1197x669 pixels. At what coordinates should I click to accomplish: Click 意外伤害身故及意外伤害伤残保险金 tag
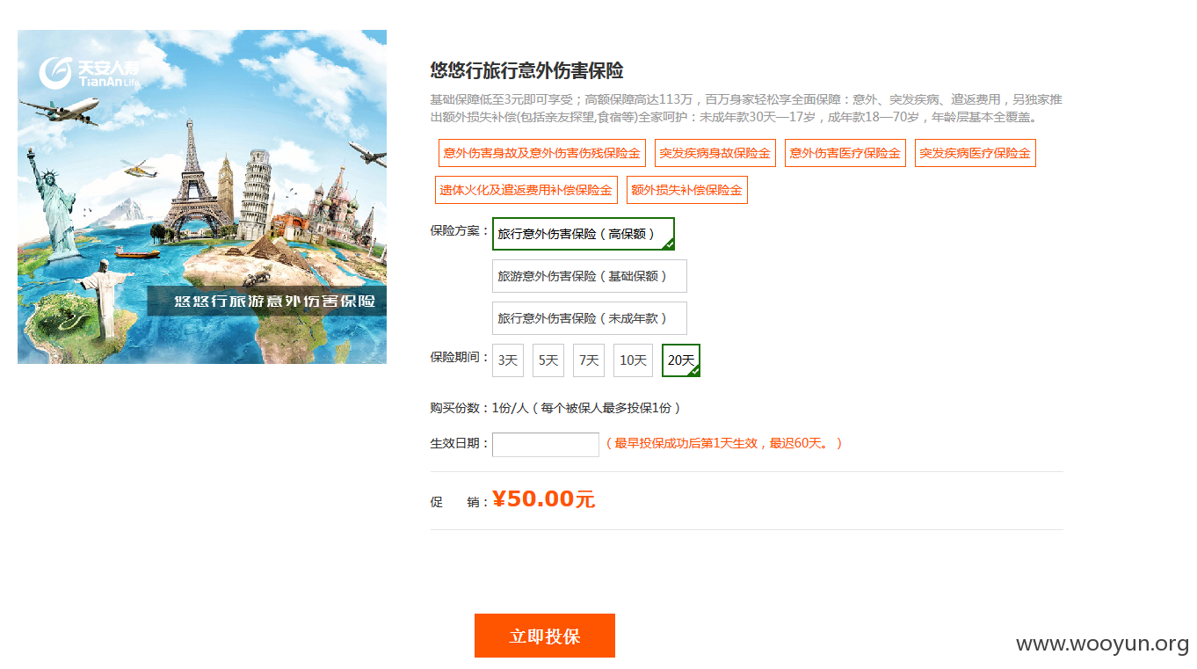(x=542, y=153)
